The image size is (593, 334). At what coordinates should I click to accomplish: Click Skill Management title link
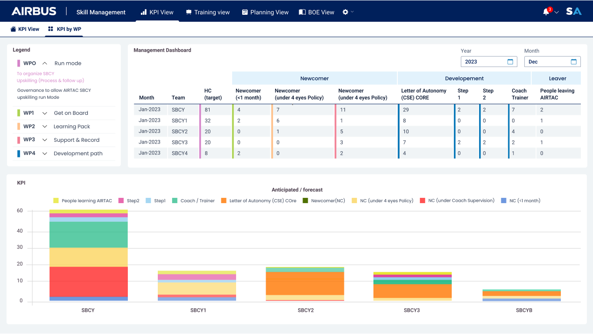[x=101, y=12]
